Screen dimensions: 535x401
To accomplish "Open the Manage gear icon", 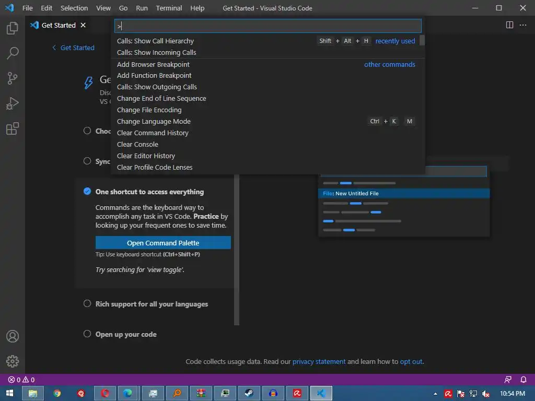I will (13, 361).
